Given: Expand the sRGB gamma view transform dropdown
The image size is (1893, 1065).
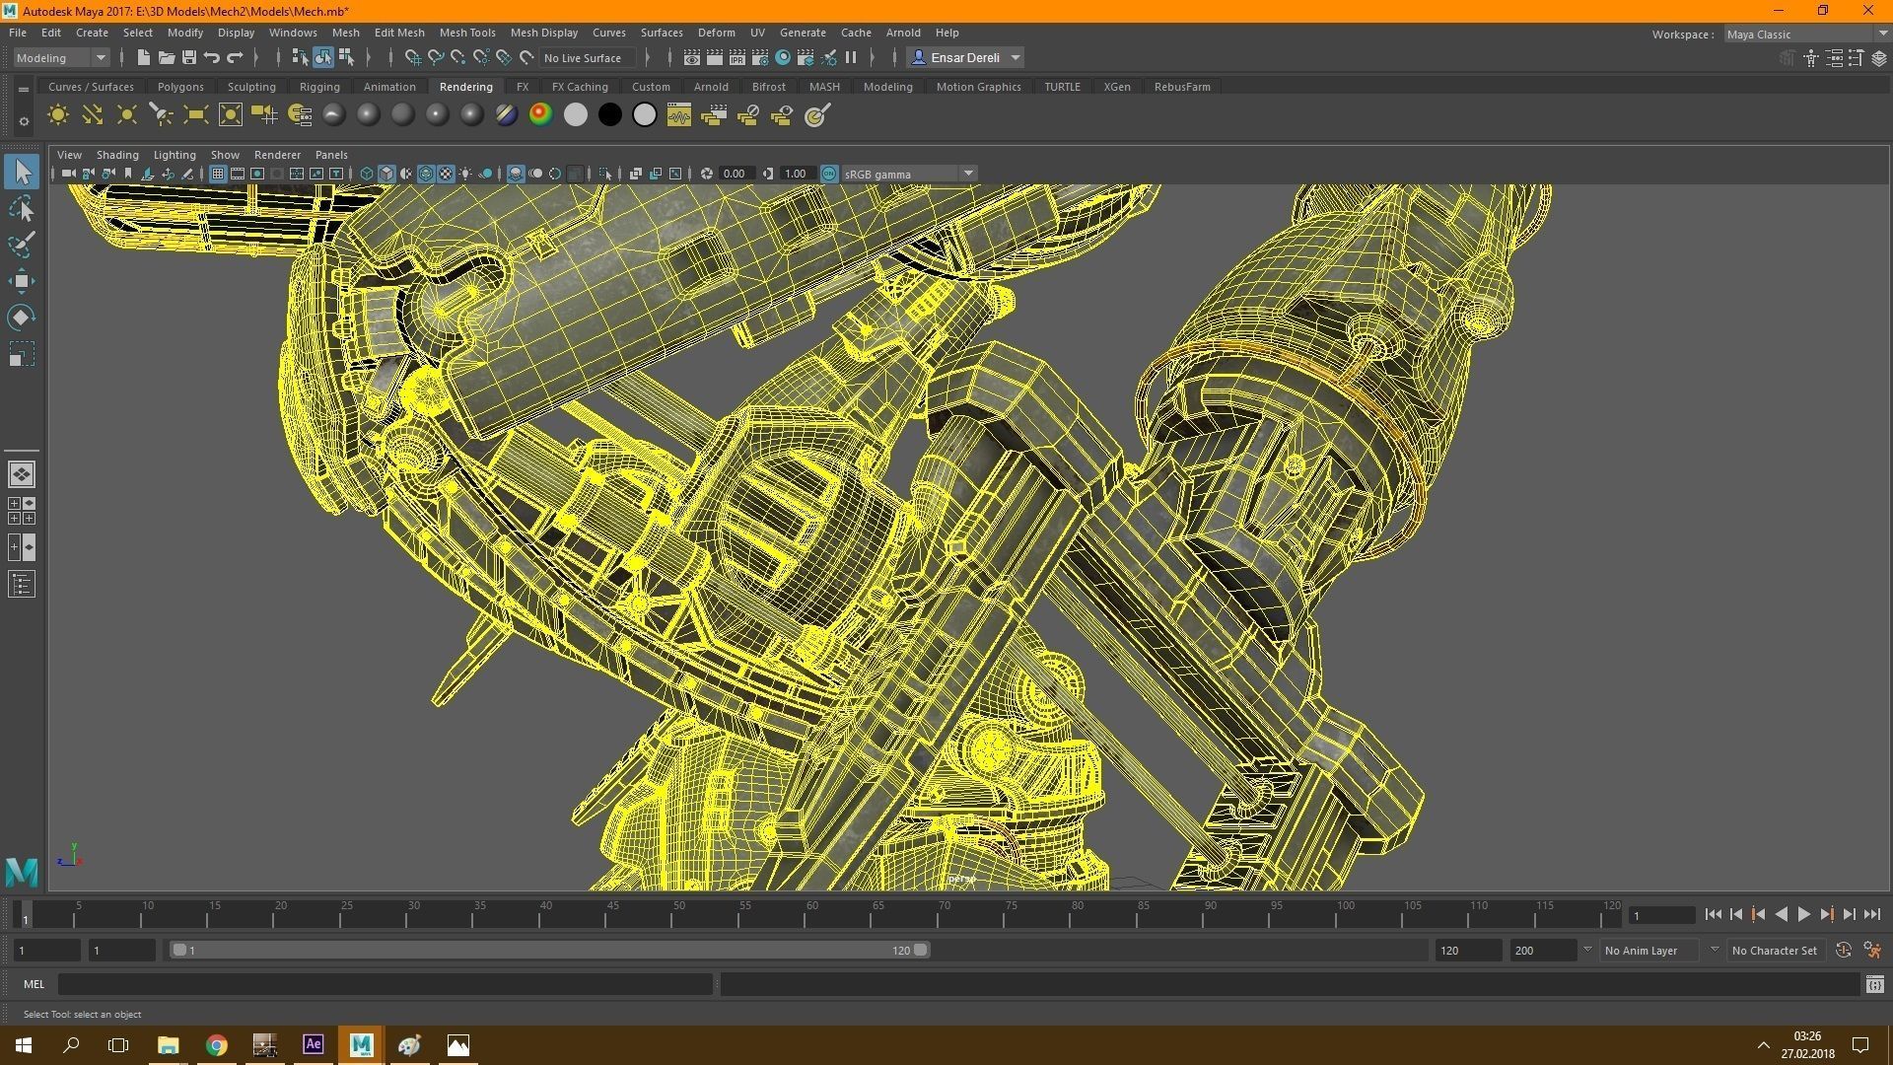Looking at the screenshot, I should [968, 174].
